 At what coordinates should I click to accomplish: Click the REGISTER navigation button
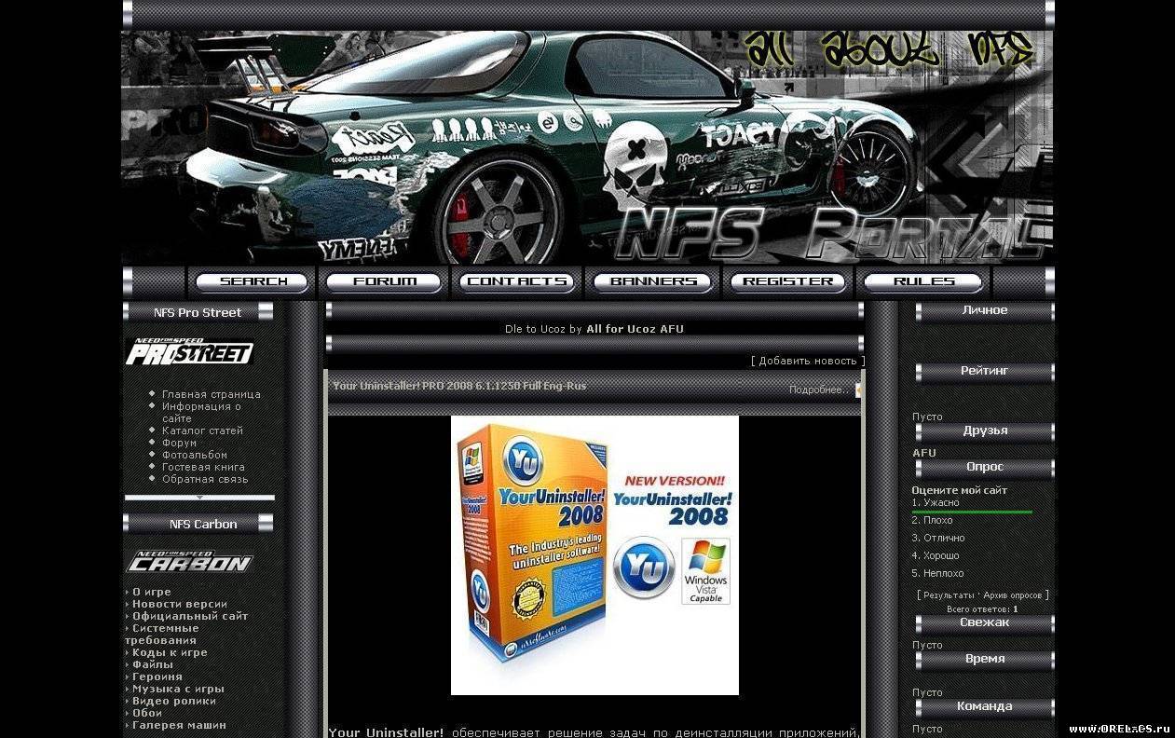788,281
